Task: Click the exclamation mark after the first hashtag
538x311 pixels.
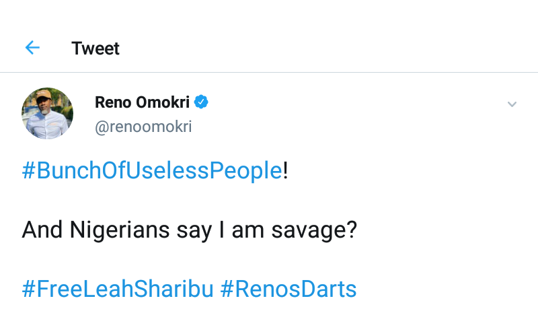Action: click(x=285, y=171)
